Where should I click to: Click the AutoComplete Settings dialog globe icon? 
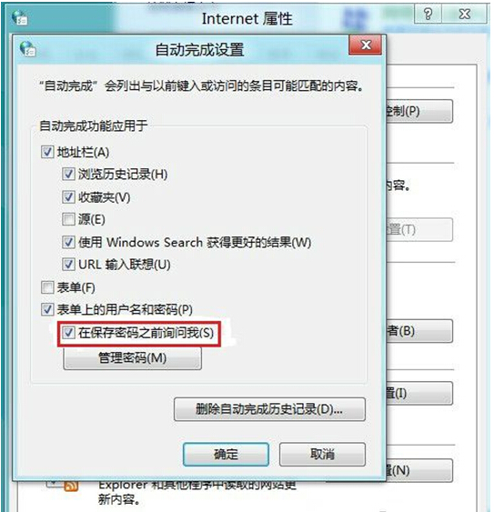pos(28,49)
